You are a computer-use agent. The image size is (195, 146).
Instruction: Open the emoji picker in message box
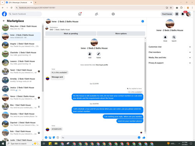click(x=139, y=137)
